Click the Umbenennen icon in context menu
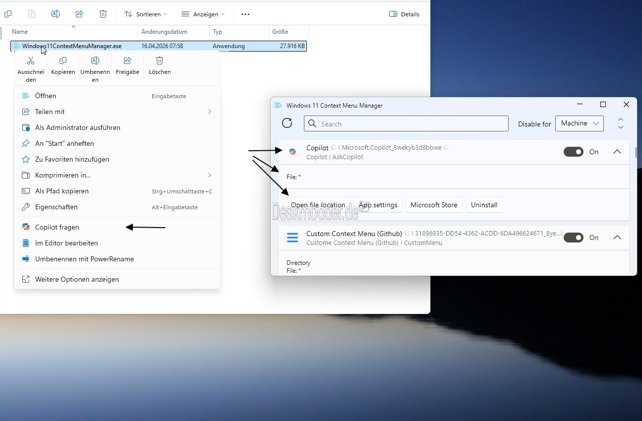The image size is (642, 421). tap(95, 61)
